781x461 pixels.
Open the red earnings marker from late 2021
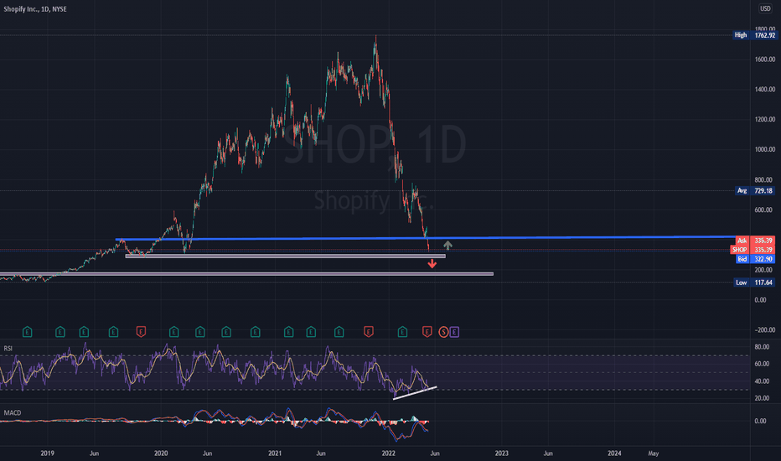(369, 332)
